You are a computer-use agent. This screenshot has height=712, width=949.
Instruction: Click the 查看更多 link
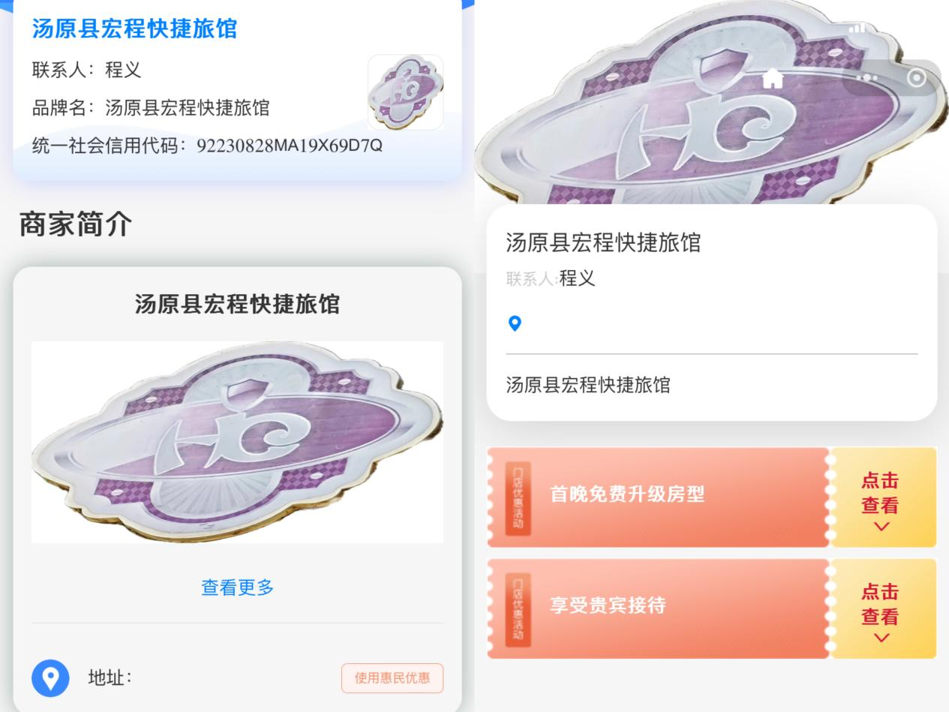coord(238,587)
